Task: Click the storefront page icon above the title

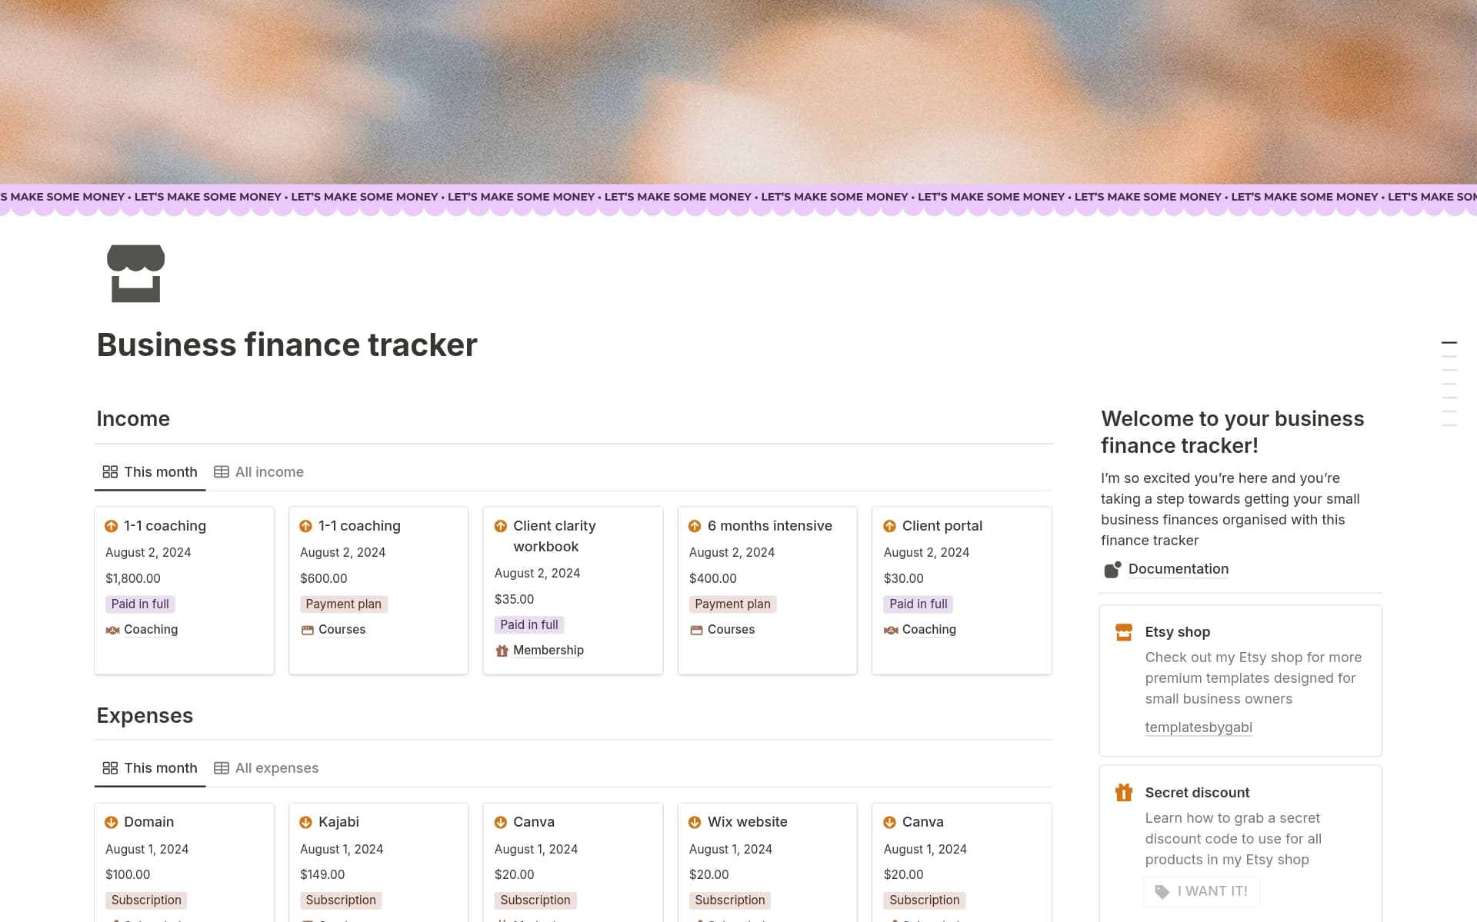Action: click(x=135, y=272)
